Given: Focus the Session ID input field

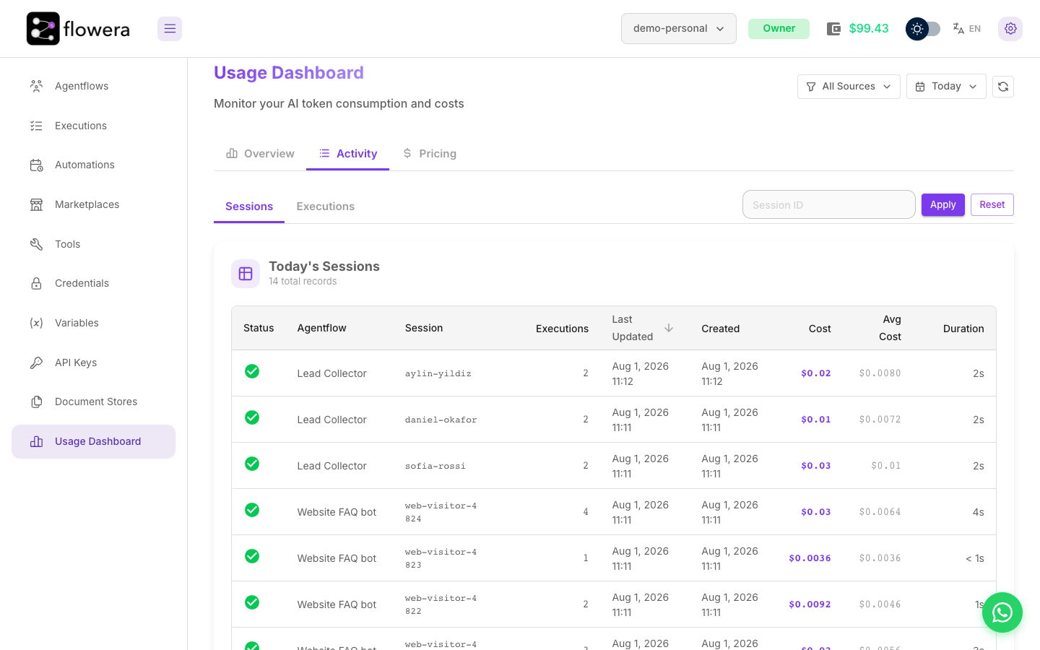Looking at the screenshot, I should point(828,204).
